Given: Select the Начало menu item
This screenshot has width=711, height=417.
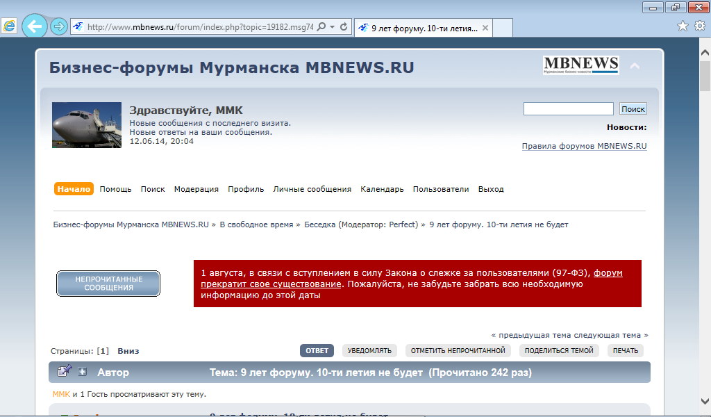Looking at the screenshot, I should [74, 189].
